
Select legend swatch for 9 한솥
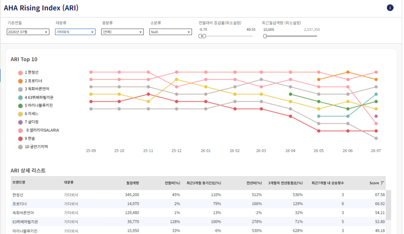[20, 139]
